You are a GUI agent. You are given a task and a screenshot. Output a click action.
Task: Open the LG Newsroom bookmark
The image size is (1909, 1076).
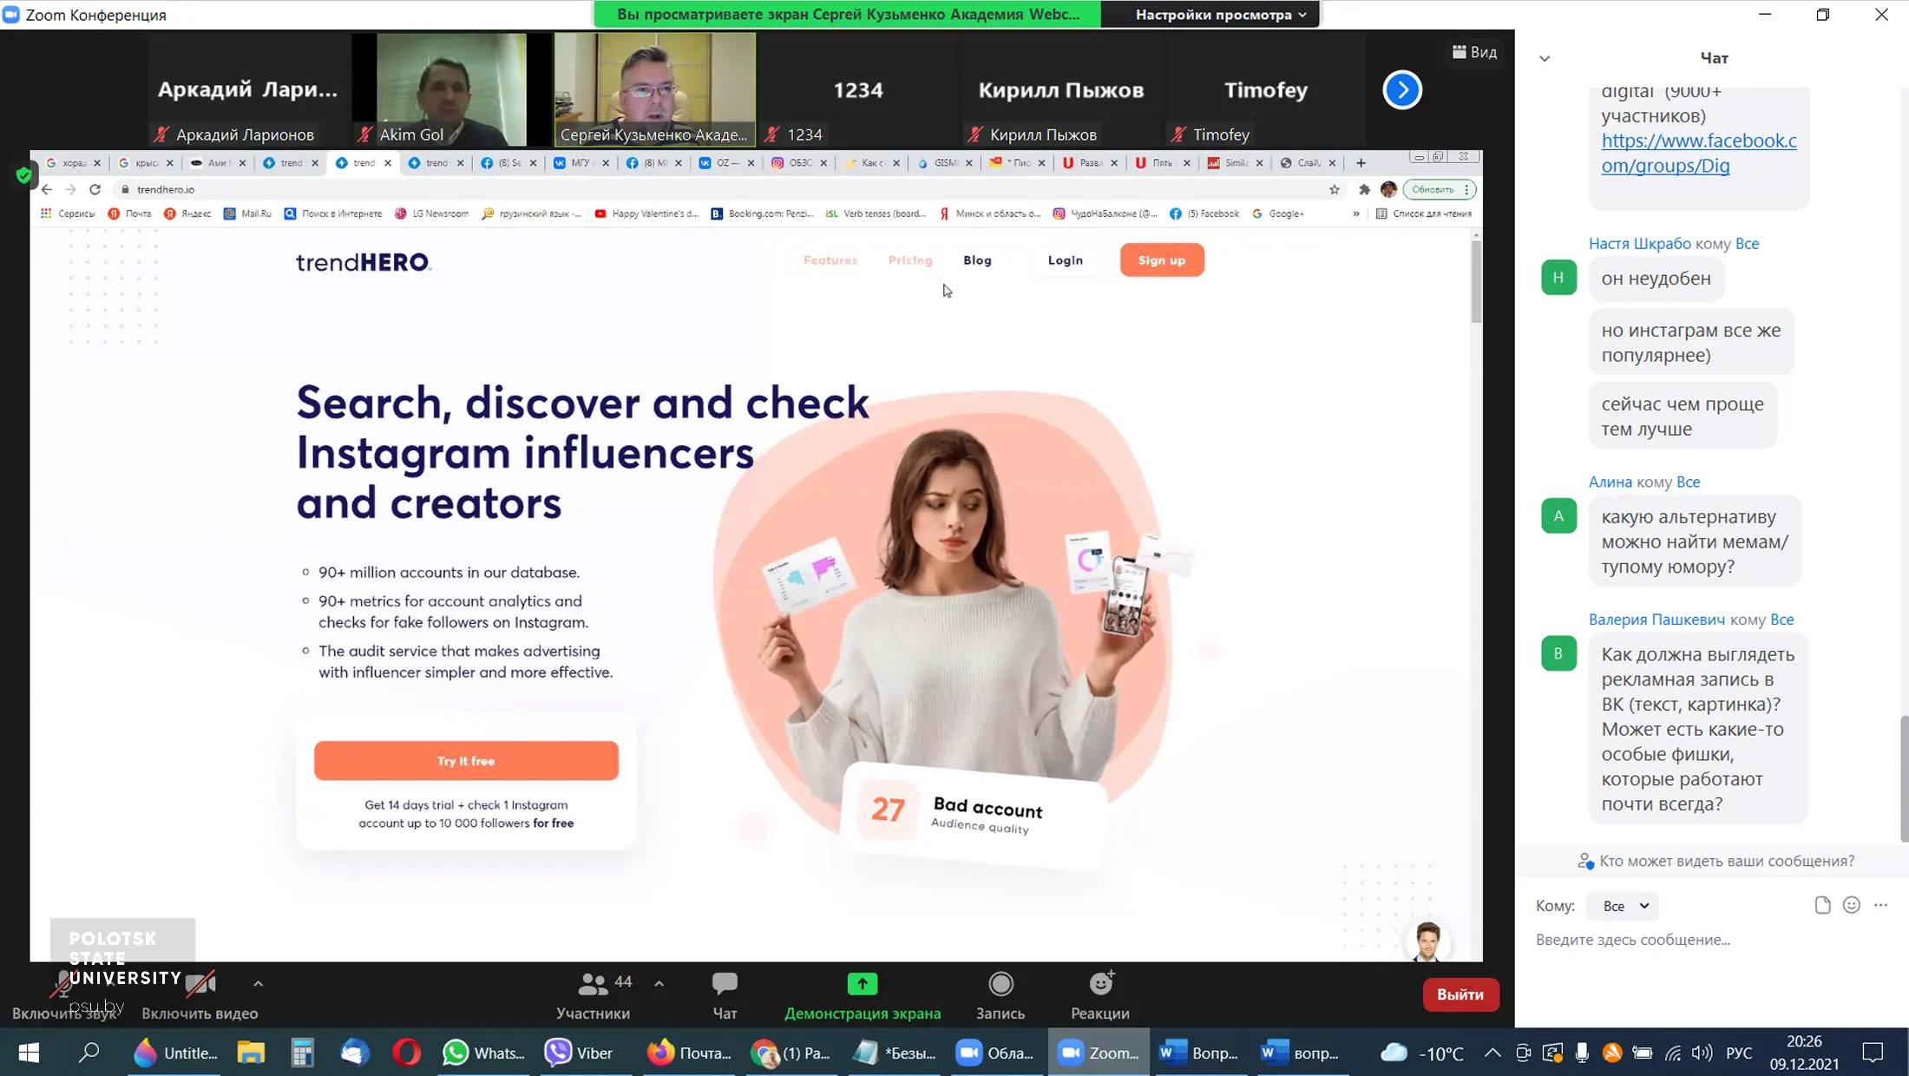(x=432, y=213)
